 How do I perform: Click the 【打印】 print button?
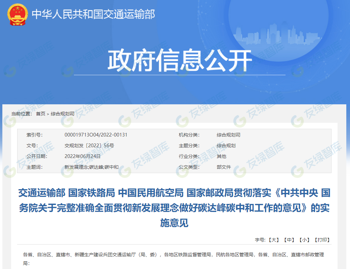pos(322,240)
